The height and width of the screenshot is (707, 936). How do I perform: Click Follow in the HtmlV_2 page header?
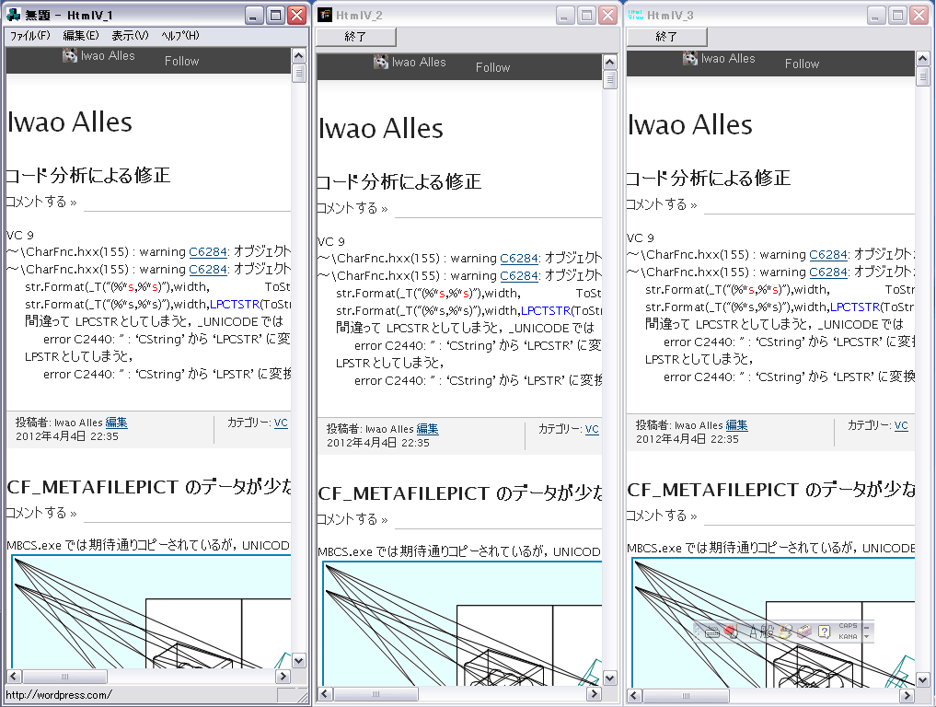coord(492,67)
